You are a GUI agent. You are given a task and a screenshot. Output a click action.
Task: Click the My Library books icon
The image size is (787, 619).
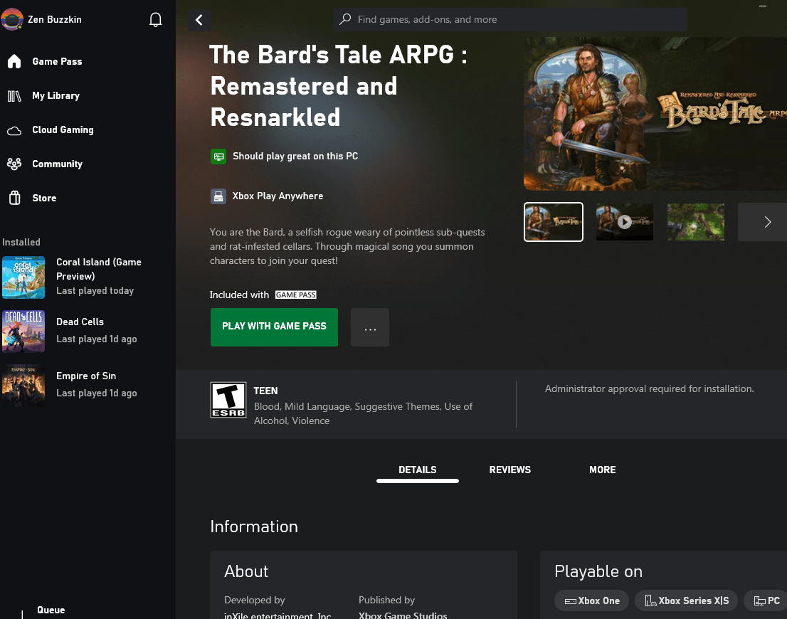coord(14,96)
